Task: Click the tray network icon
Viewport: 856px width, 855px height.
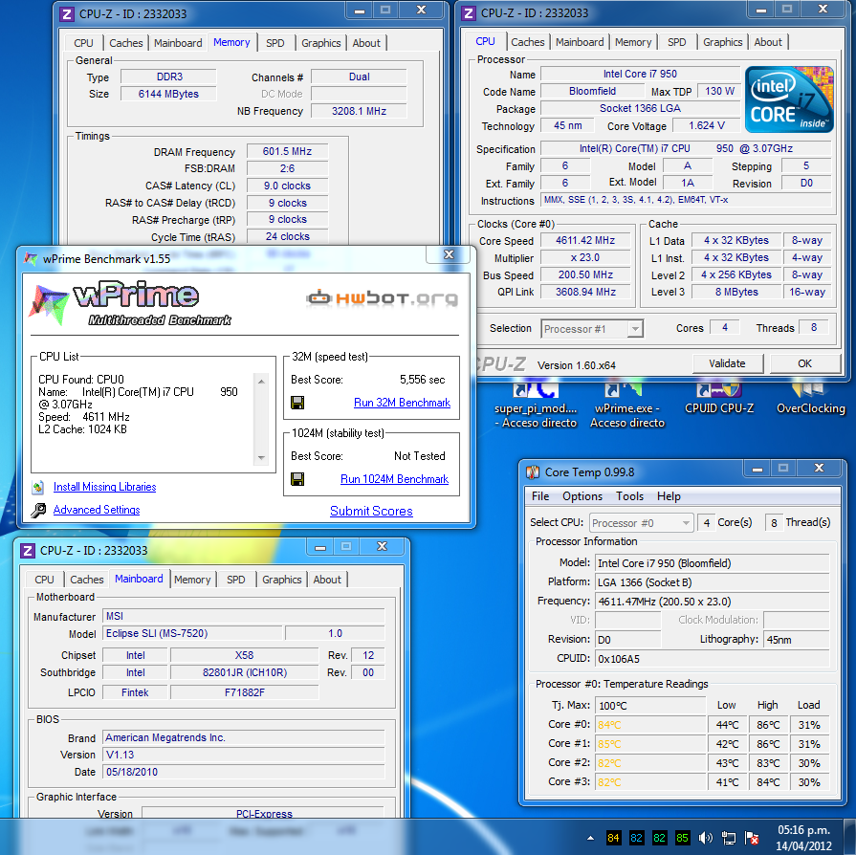Action: (728, 838)
